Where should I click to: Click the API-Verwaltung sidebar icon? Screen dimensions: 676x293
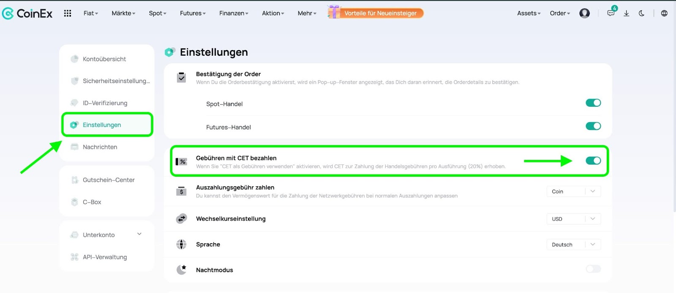pos(74,257)
